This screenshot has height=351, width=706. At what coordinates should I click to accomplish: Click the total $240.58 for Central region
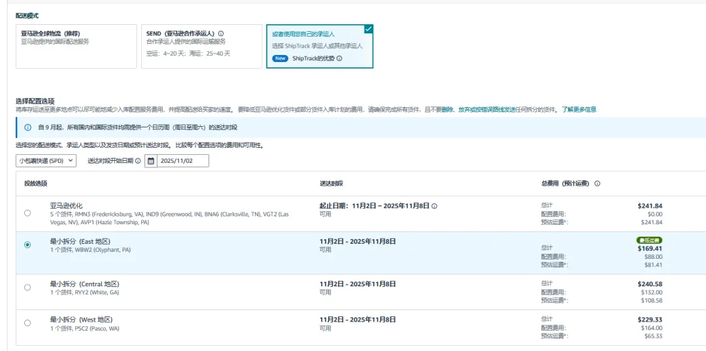[650, 284]
